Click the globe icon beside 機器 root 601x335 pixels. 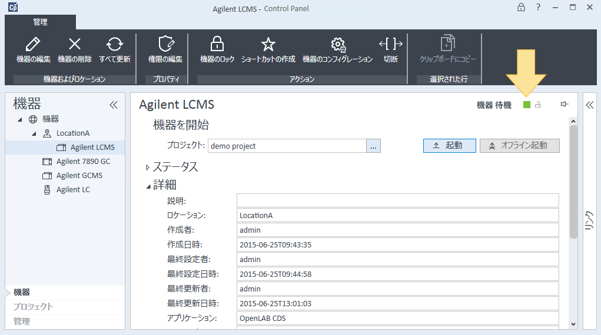pos(33,119)
